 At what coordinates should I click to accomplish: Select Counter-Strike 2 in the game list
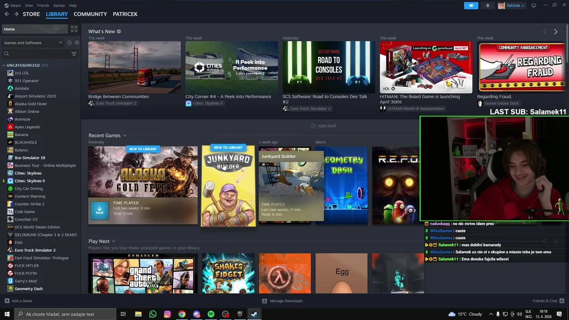pyautogui.click(x=29, y=204)
